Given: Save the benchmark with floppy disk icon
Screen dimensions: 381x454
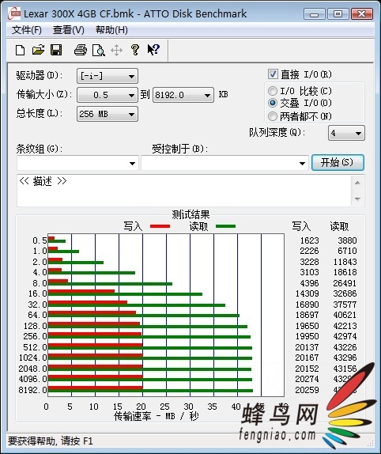Looking at the screenshot, I should (56, 50).
